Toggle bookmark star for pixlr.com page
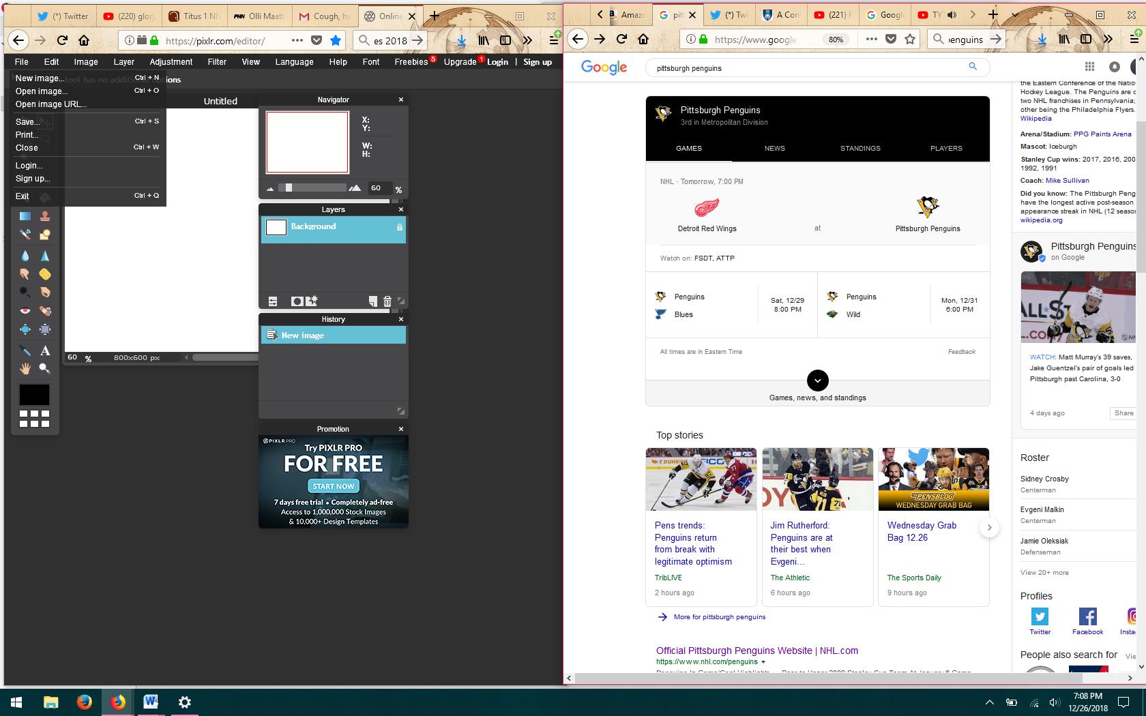 [x=336, y=40]
